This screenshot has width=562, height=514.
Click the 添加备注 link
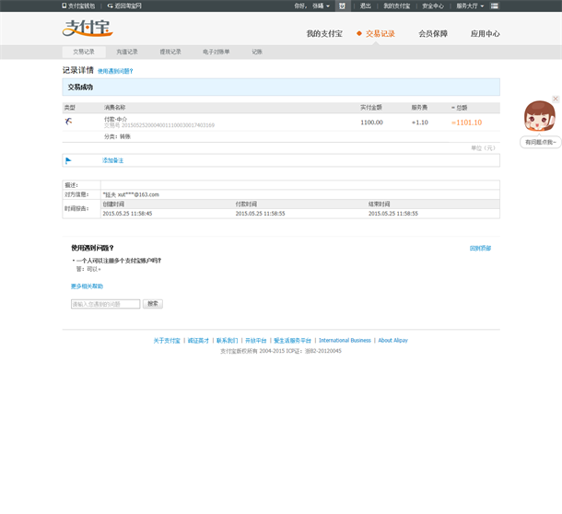[x=112, y=160]
